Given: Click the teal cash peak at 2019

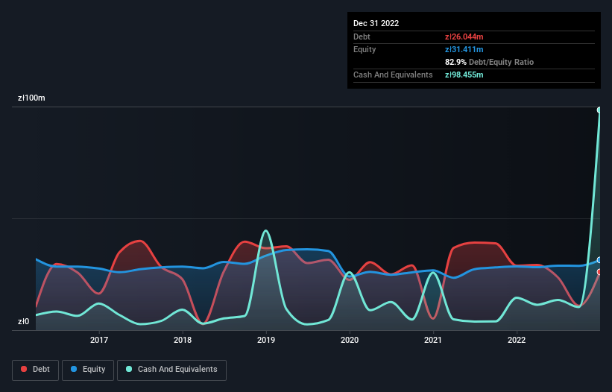Looking at the screenshot, I should [x=266, y=231].
